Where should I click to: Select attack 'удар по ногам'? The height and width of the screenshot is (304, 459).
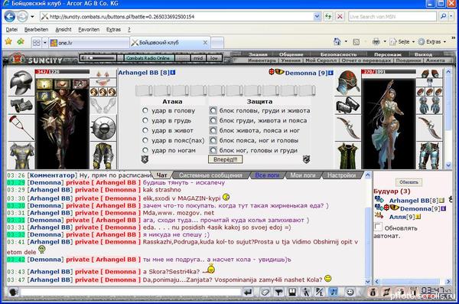[x=145, y=150]
